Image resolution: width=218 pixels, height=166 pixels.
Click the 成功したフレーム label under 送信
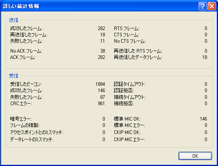point(27,28)
